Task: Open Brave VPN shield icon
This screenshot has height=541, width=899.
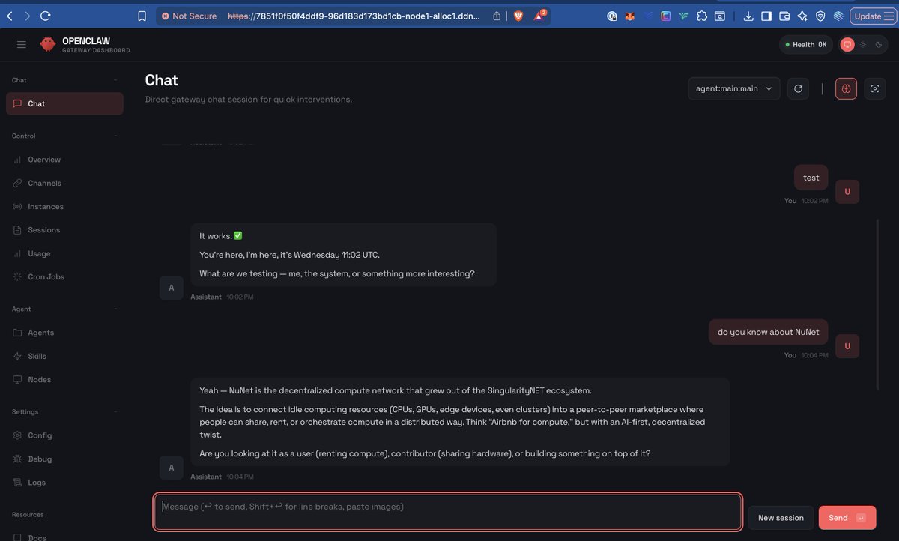Action: click(820, 16)
